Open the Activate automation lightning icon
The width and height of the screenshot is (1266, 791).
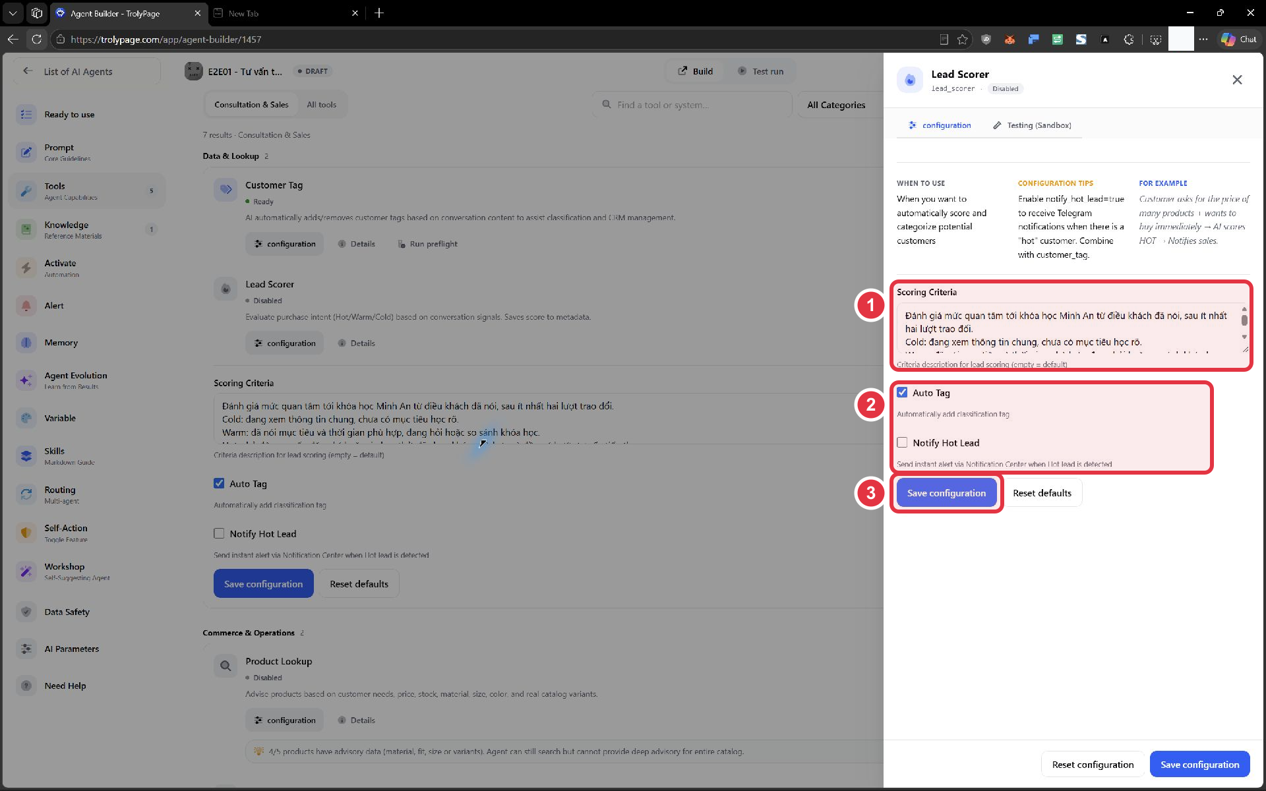tap(26, 268)
